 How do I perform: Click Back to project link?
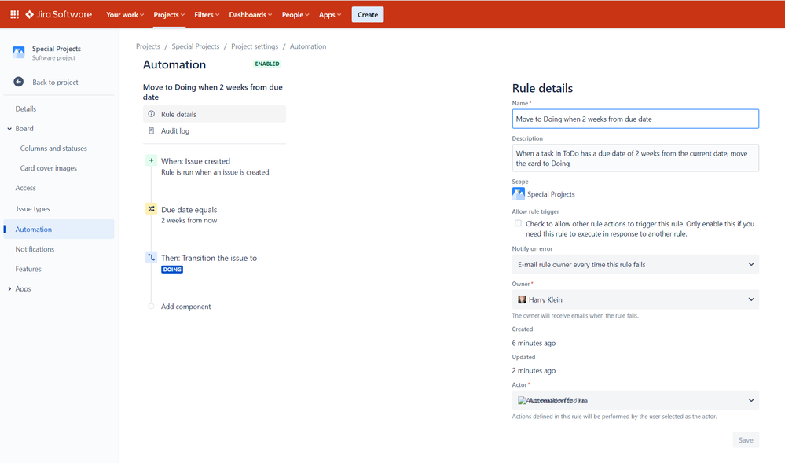pos(55,83)
